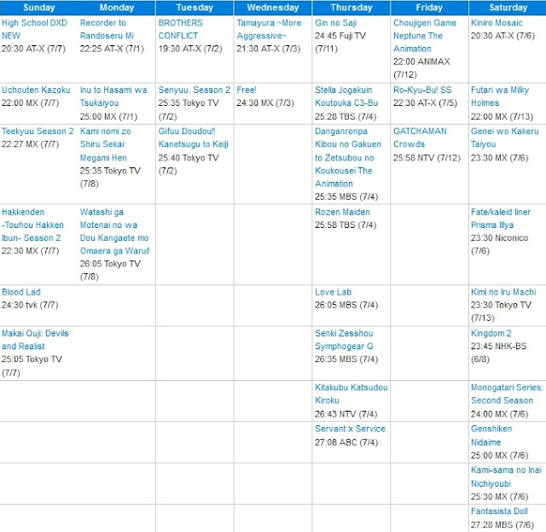Click the Love Lab link

pos(333,292)
